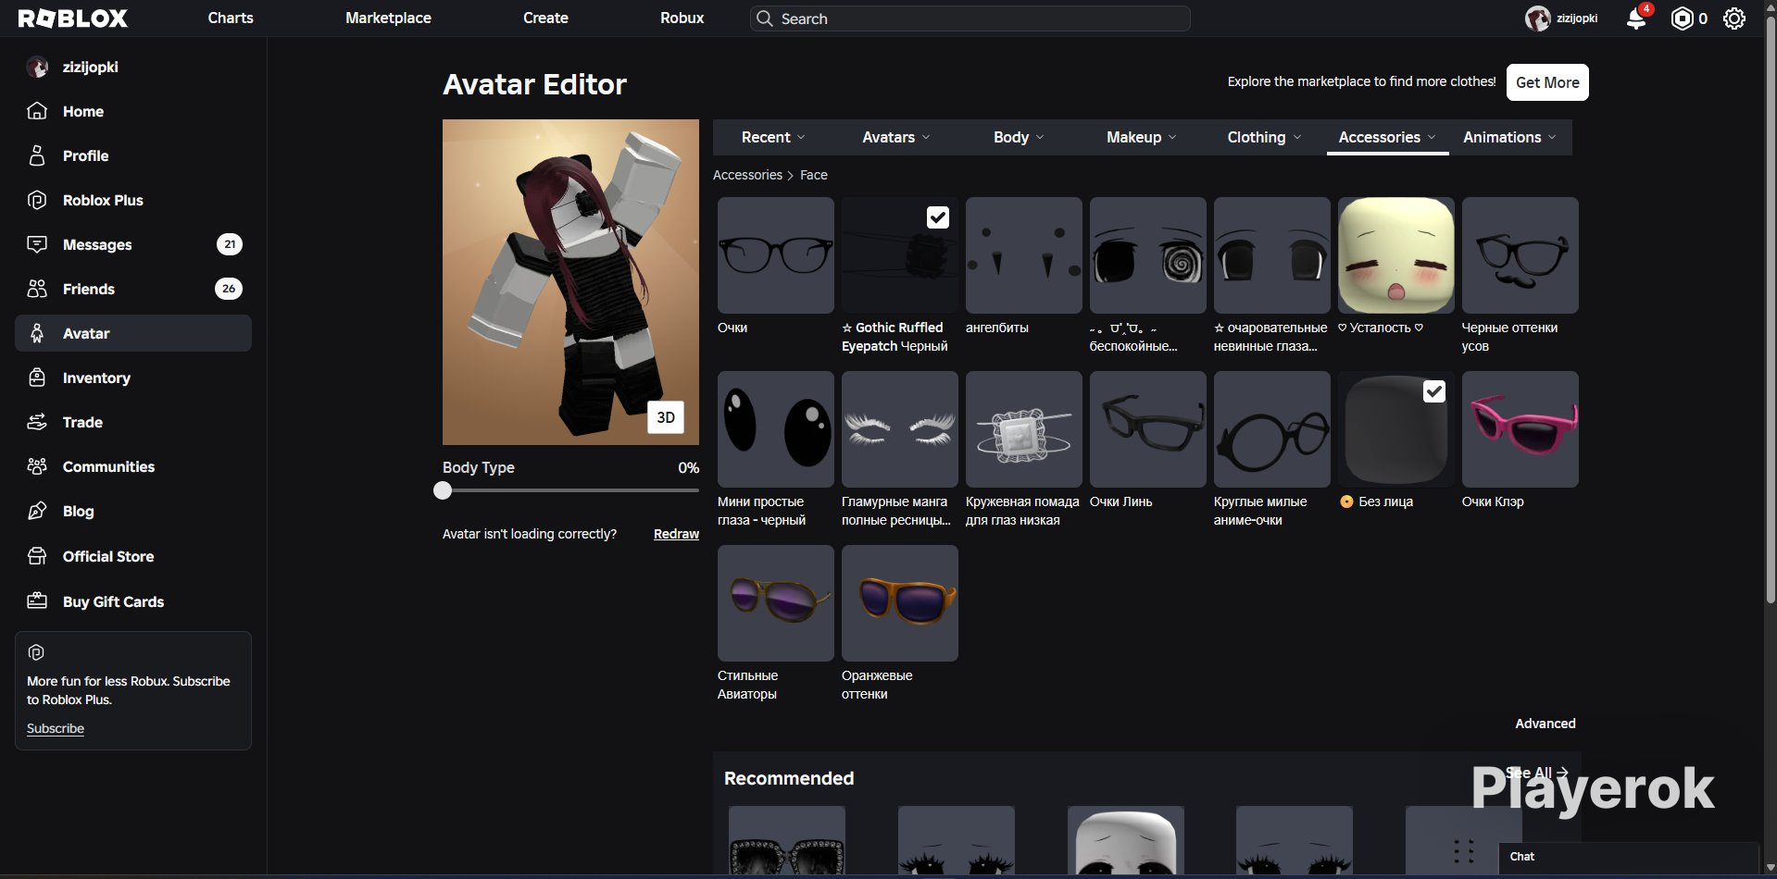
Task: Select the беспокойные eyes face item
Action: 1148,255
